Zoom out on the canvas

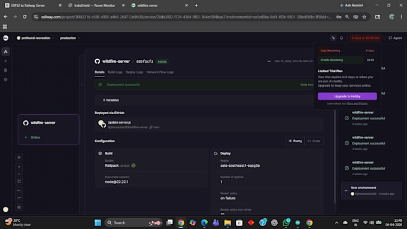19,174
